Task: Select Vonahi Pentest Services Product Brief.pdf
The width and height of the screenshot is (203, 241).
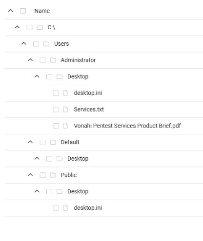Action: (127, 126)
